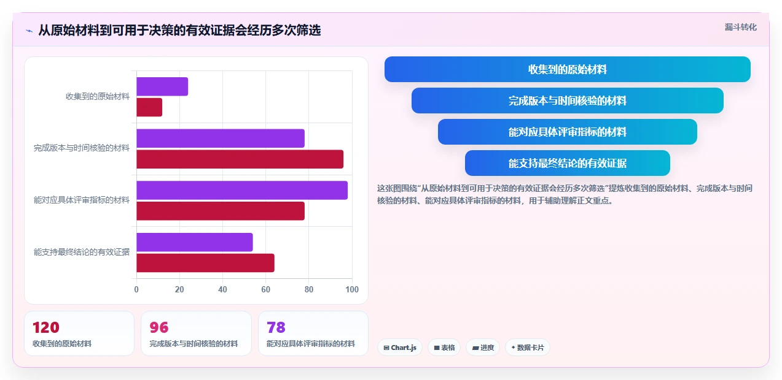Click red bar for 收集到的原始材料
Image resolution: width=782 pixels, height=380 pixels.
tap(149, 107)
